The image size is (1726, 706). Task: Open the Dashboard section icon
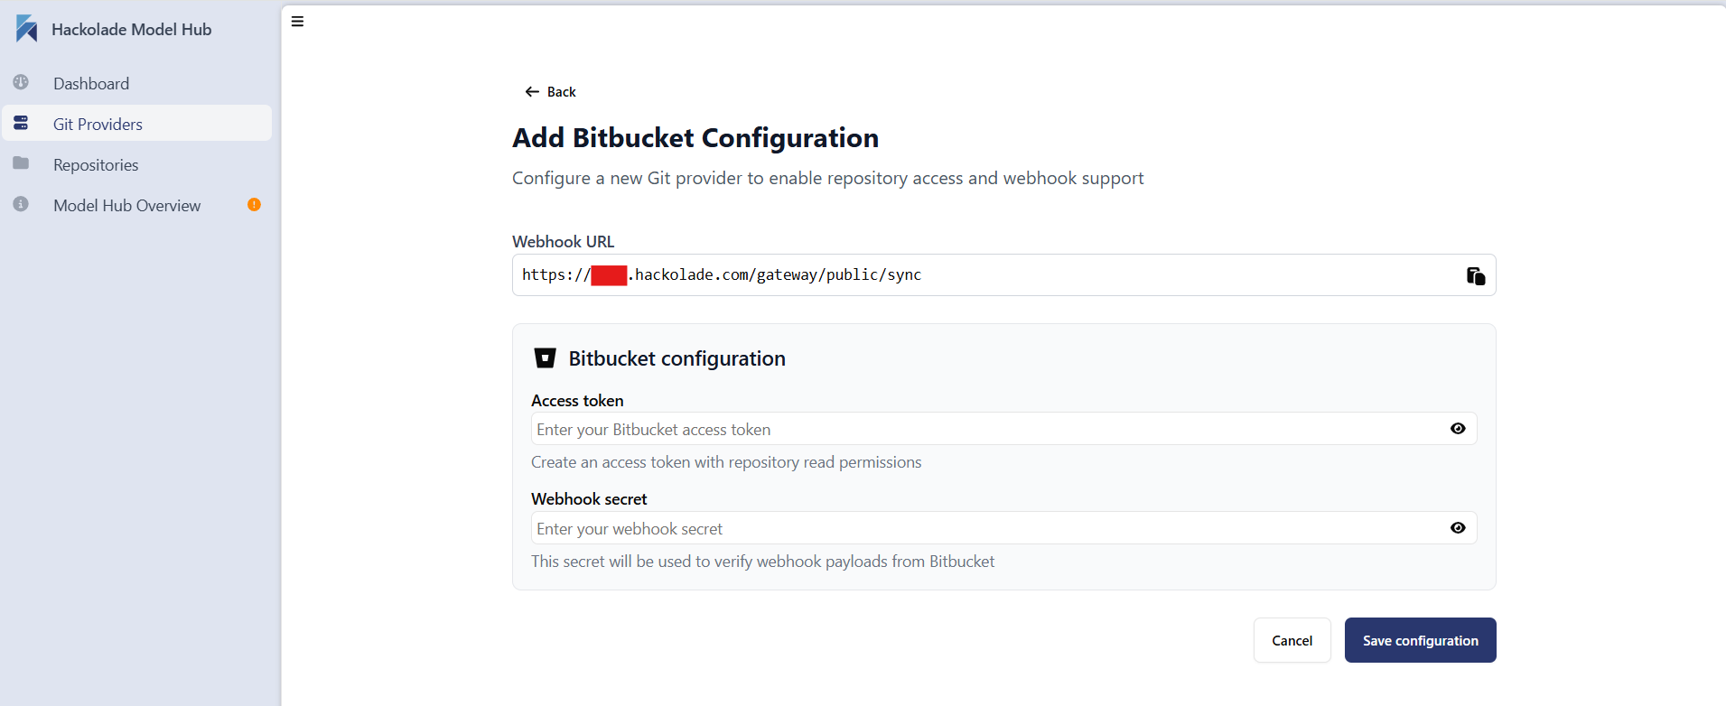(21, 82)
